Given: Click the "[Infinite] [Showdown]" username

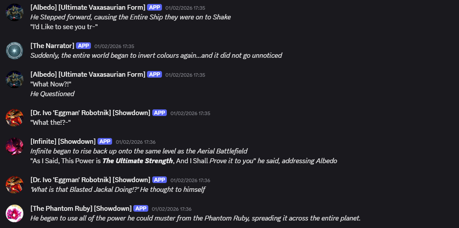Looking at the screenshot, I should (63, 142).
